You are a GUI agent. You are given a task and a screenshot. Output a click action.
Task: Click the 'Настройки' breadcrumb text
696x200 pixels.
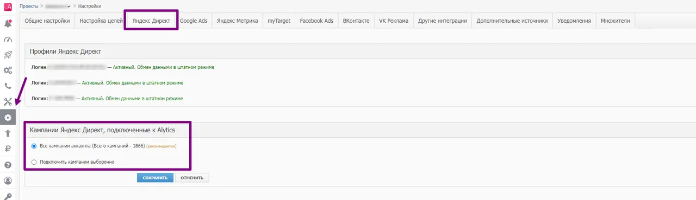90,6
